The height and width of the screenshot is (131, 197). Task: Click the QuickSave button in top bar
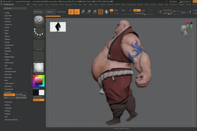173,2
